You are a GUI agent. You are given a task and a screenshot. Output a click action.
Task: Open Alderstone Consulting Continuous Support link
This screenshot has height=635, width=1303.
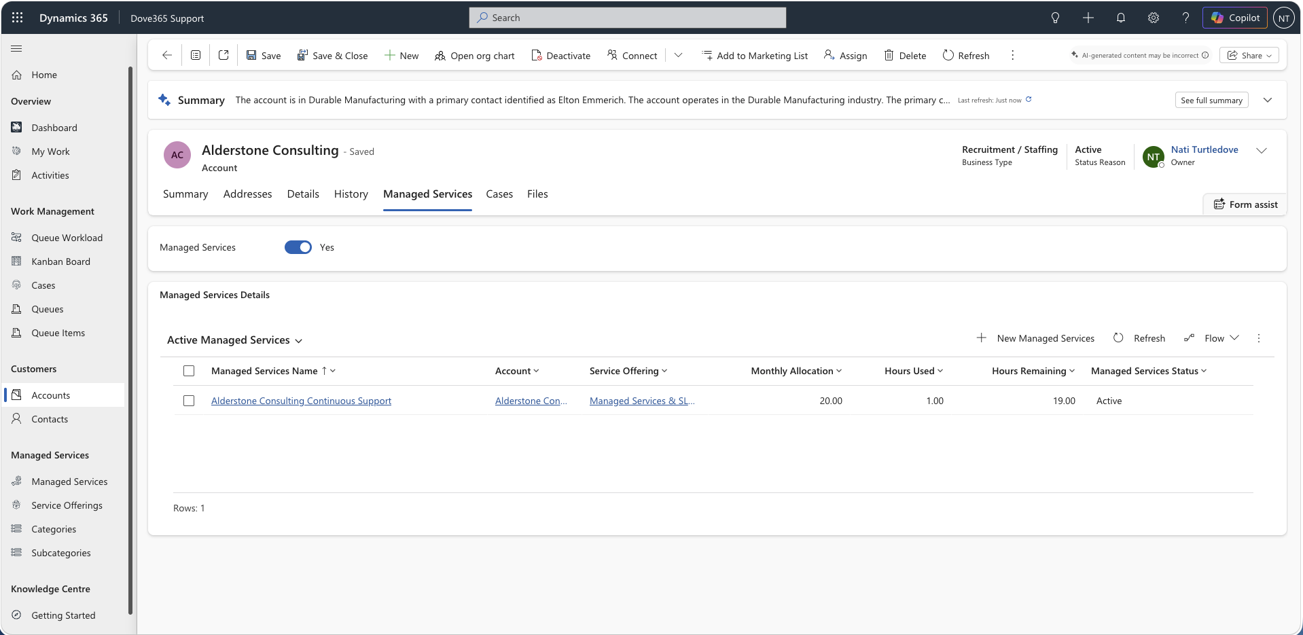(301, 401)
